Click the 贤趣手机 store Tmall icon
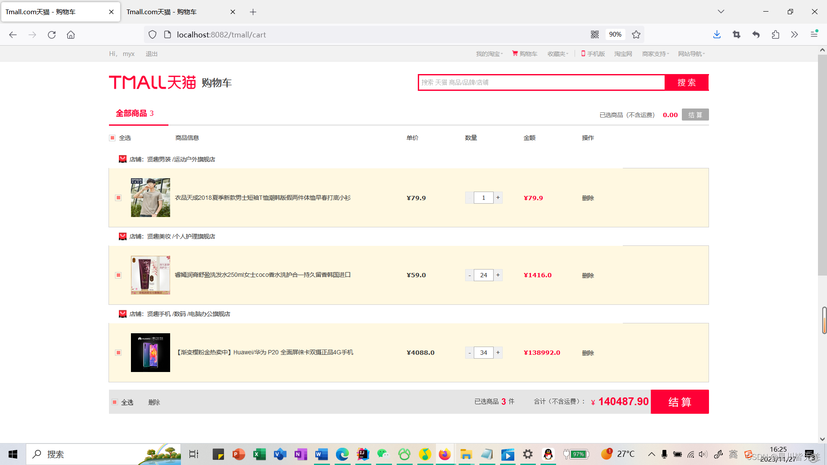 coord(123,314)
